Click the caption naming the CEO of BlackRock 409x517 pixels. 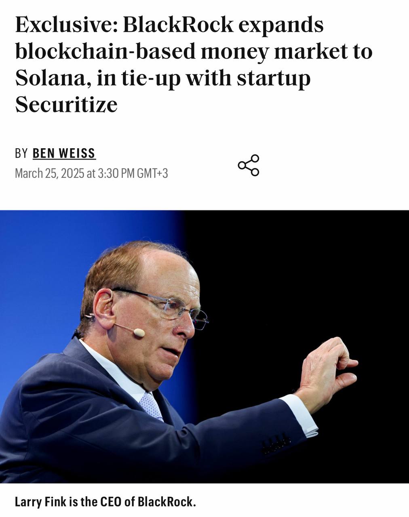tap(105, 502)
